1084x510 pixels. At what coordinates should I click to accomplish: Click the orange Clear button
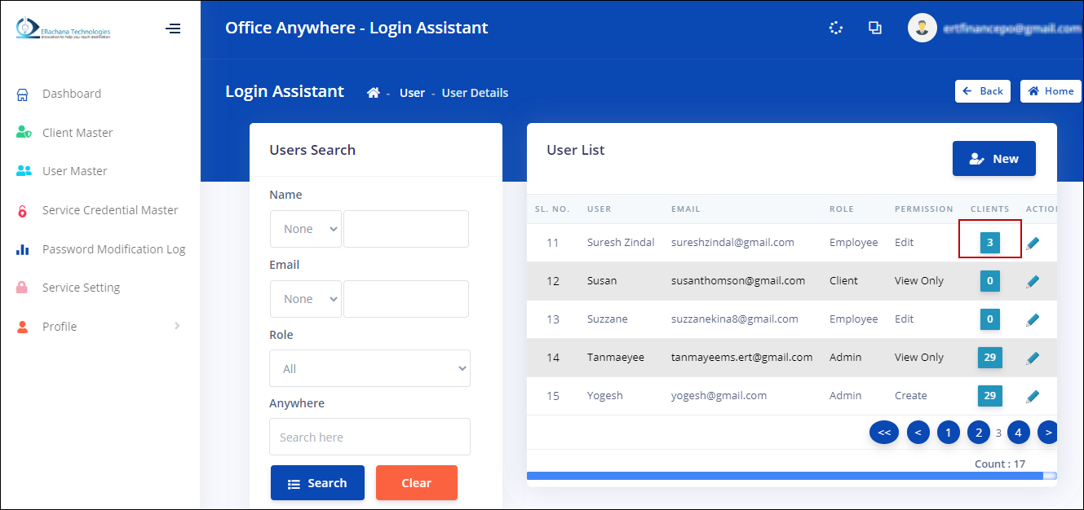[417, 483]
